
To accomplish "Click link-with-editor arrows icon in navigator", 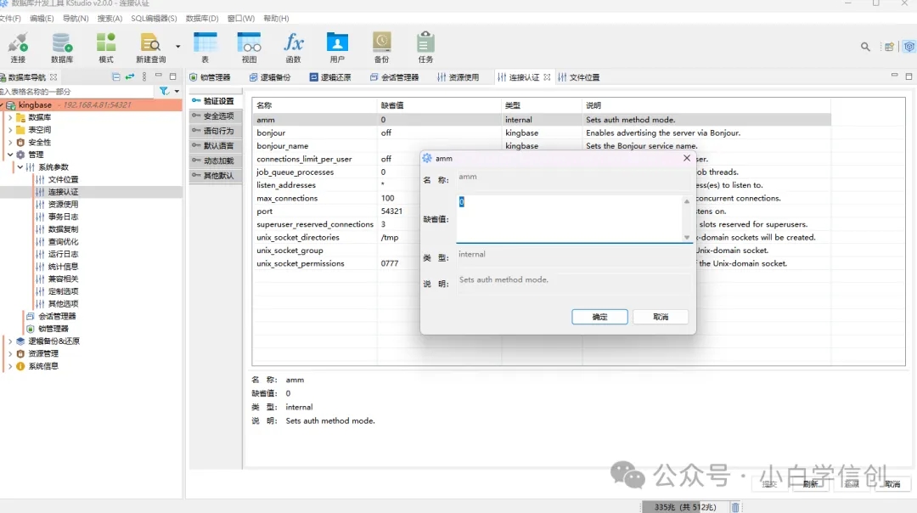I will pyautogui.click(x=130, y=76).
